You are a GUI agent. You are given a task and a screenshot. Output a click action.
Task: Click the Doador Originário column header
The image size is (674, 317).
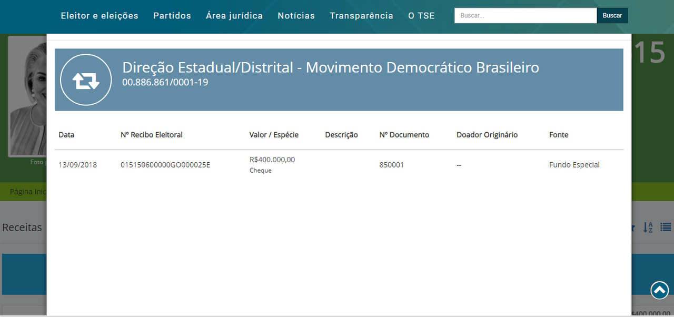487,135
